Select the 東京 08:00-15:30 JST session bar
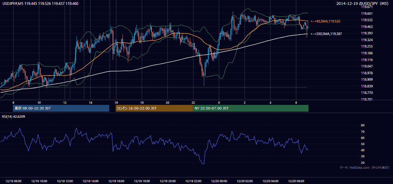 point(61,108)
